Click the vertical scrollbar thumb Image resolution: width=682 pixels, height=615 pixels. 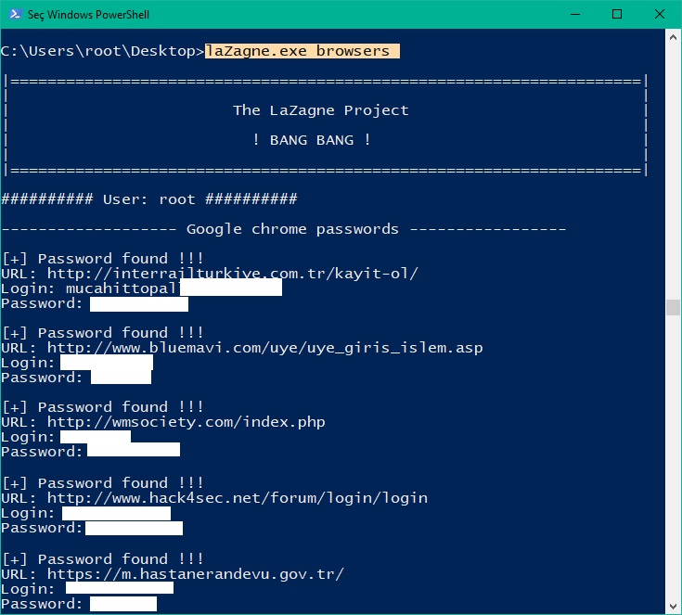point(673,307)
